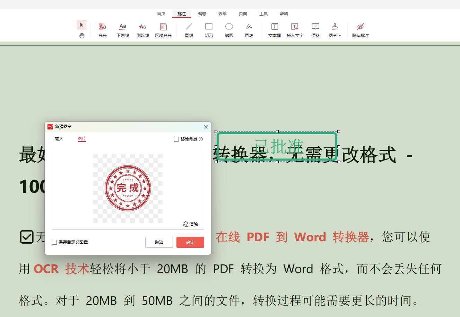
Task: Switch to the 页面 tab
Action: 243,14
